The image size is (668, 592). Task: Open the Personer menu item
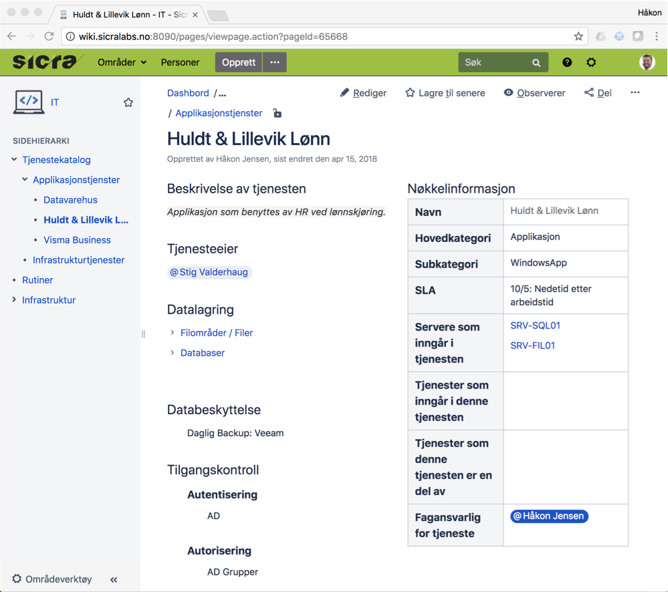(x=180, y=62)
